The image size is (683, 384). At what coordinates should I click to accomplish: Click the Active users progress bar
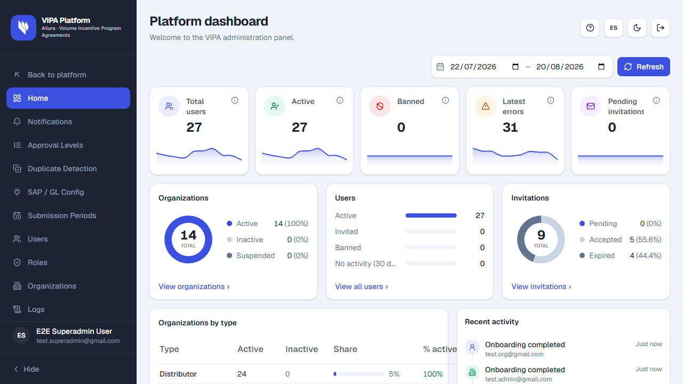431,215
